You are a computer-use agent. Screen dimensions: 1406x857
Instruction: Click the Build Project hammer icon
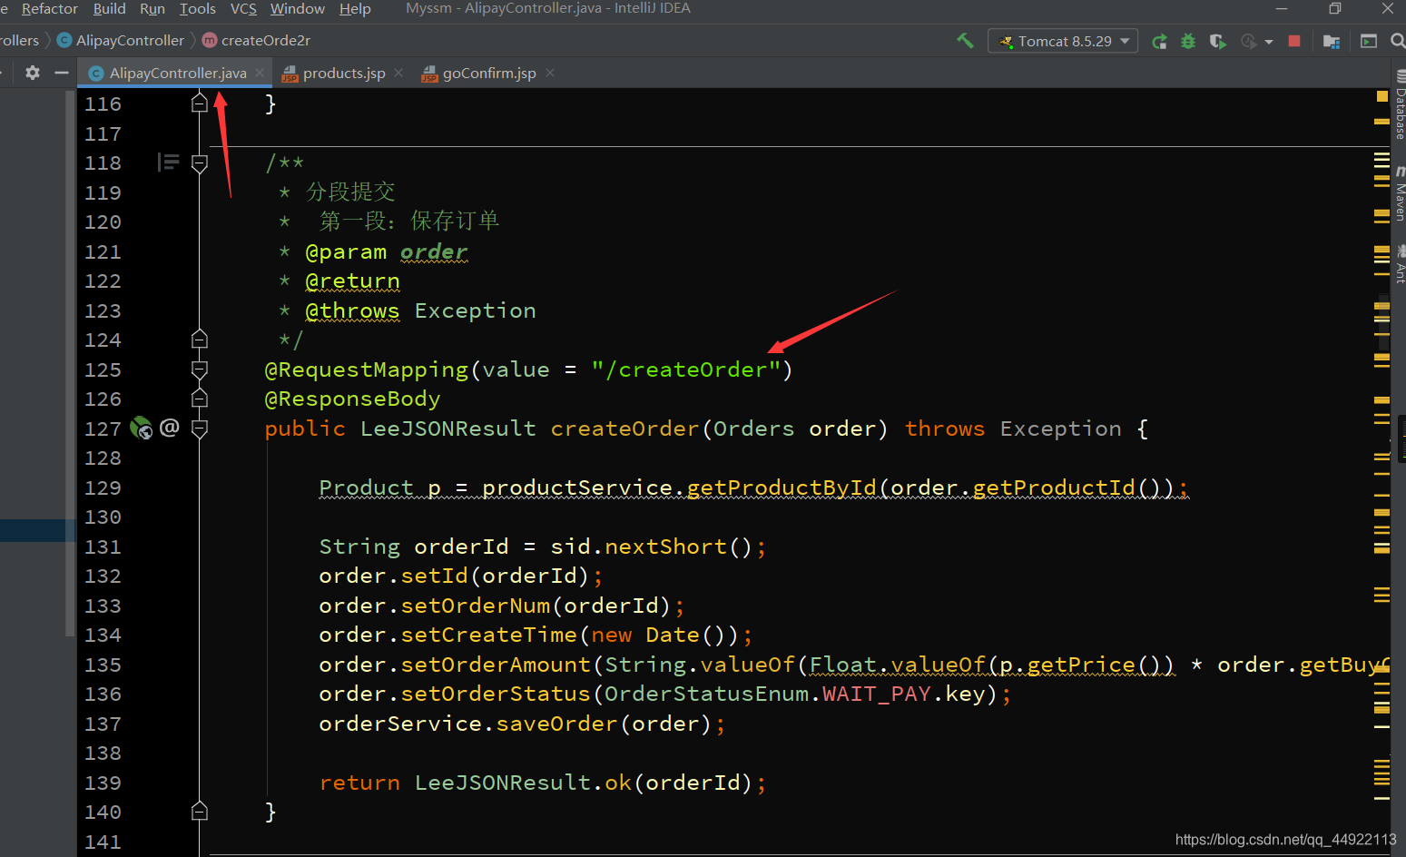pos(965,41)
